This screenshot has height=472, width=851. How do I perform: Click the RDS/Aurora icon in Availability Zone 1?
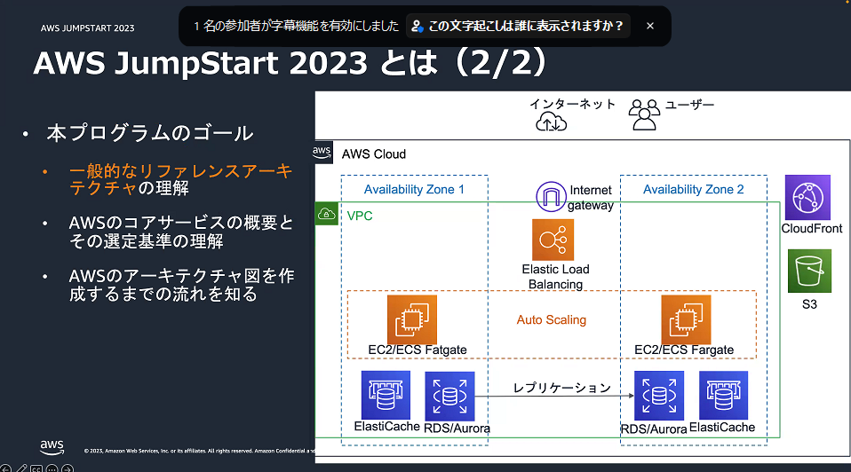(x=449, y=396)
